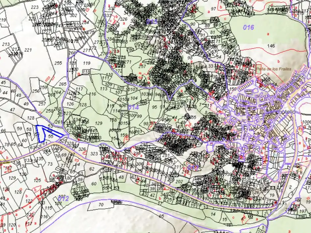Click parcel number 258
Image resolution: width=311 pixels, height=233 pixels.
click(x=49, y=111)
